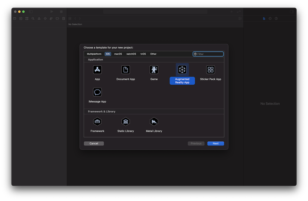This screenshot has height=201, width=308.
Task: Click the code review arrows button
Action: click(239, 12)
